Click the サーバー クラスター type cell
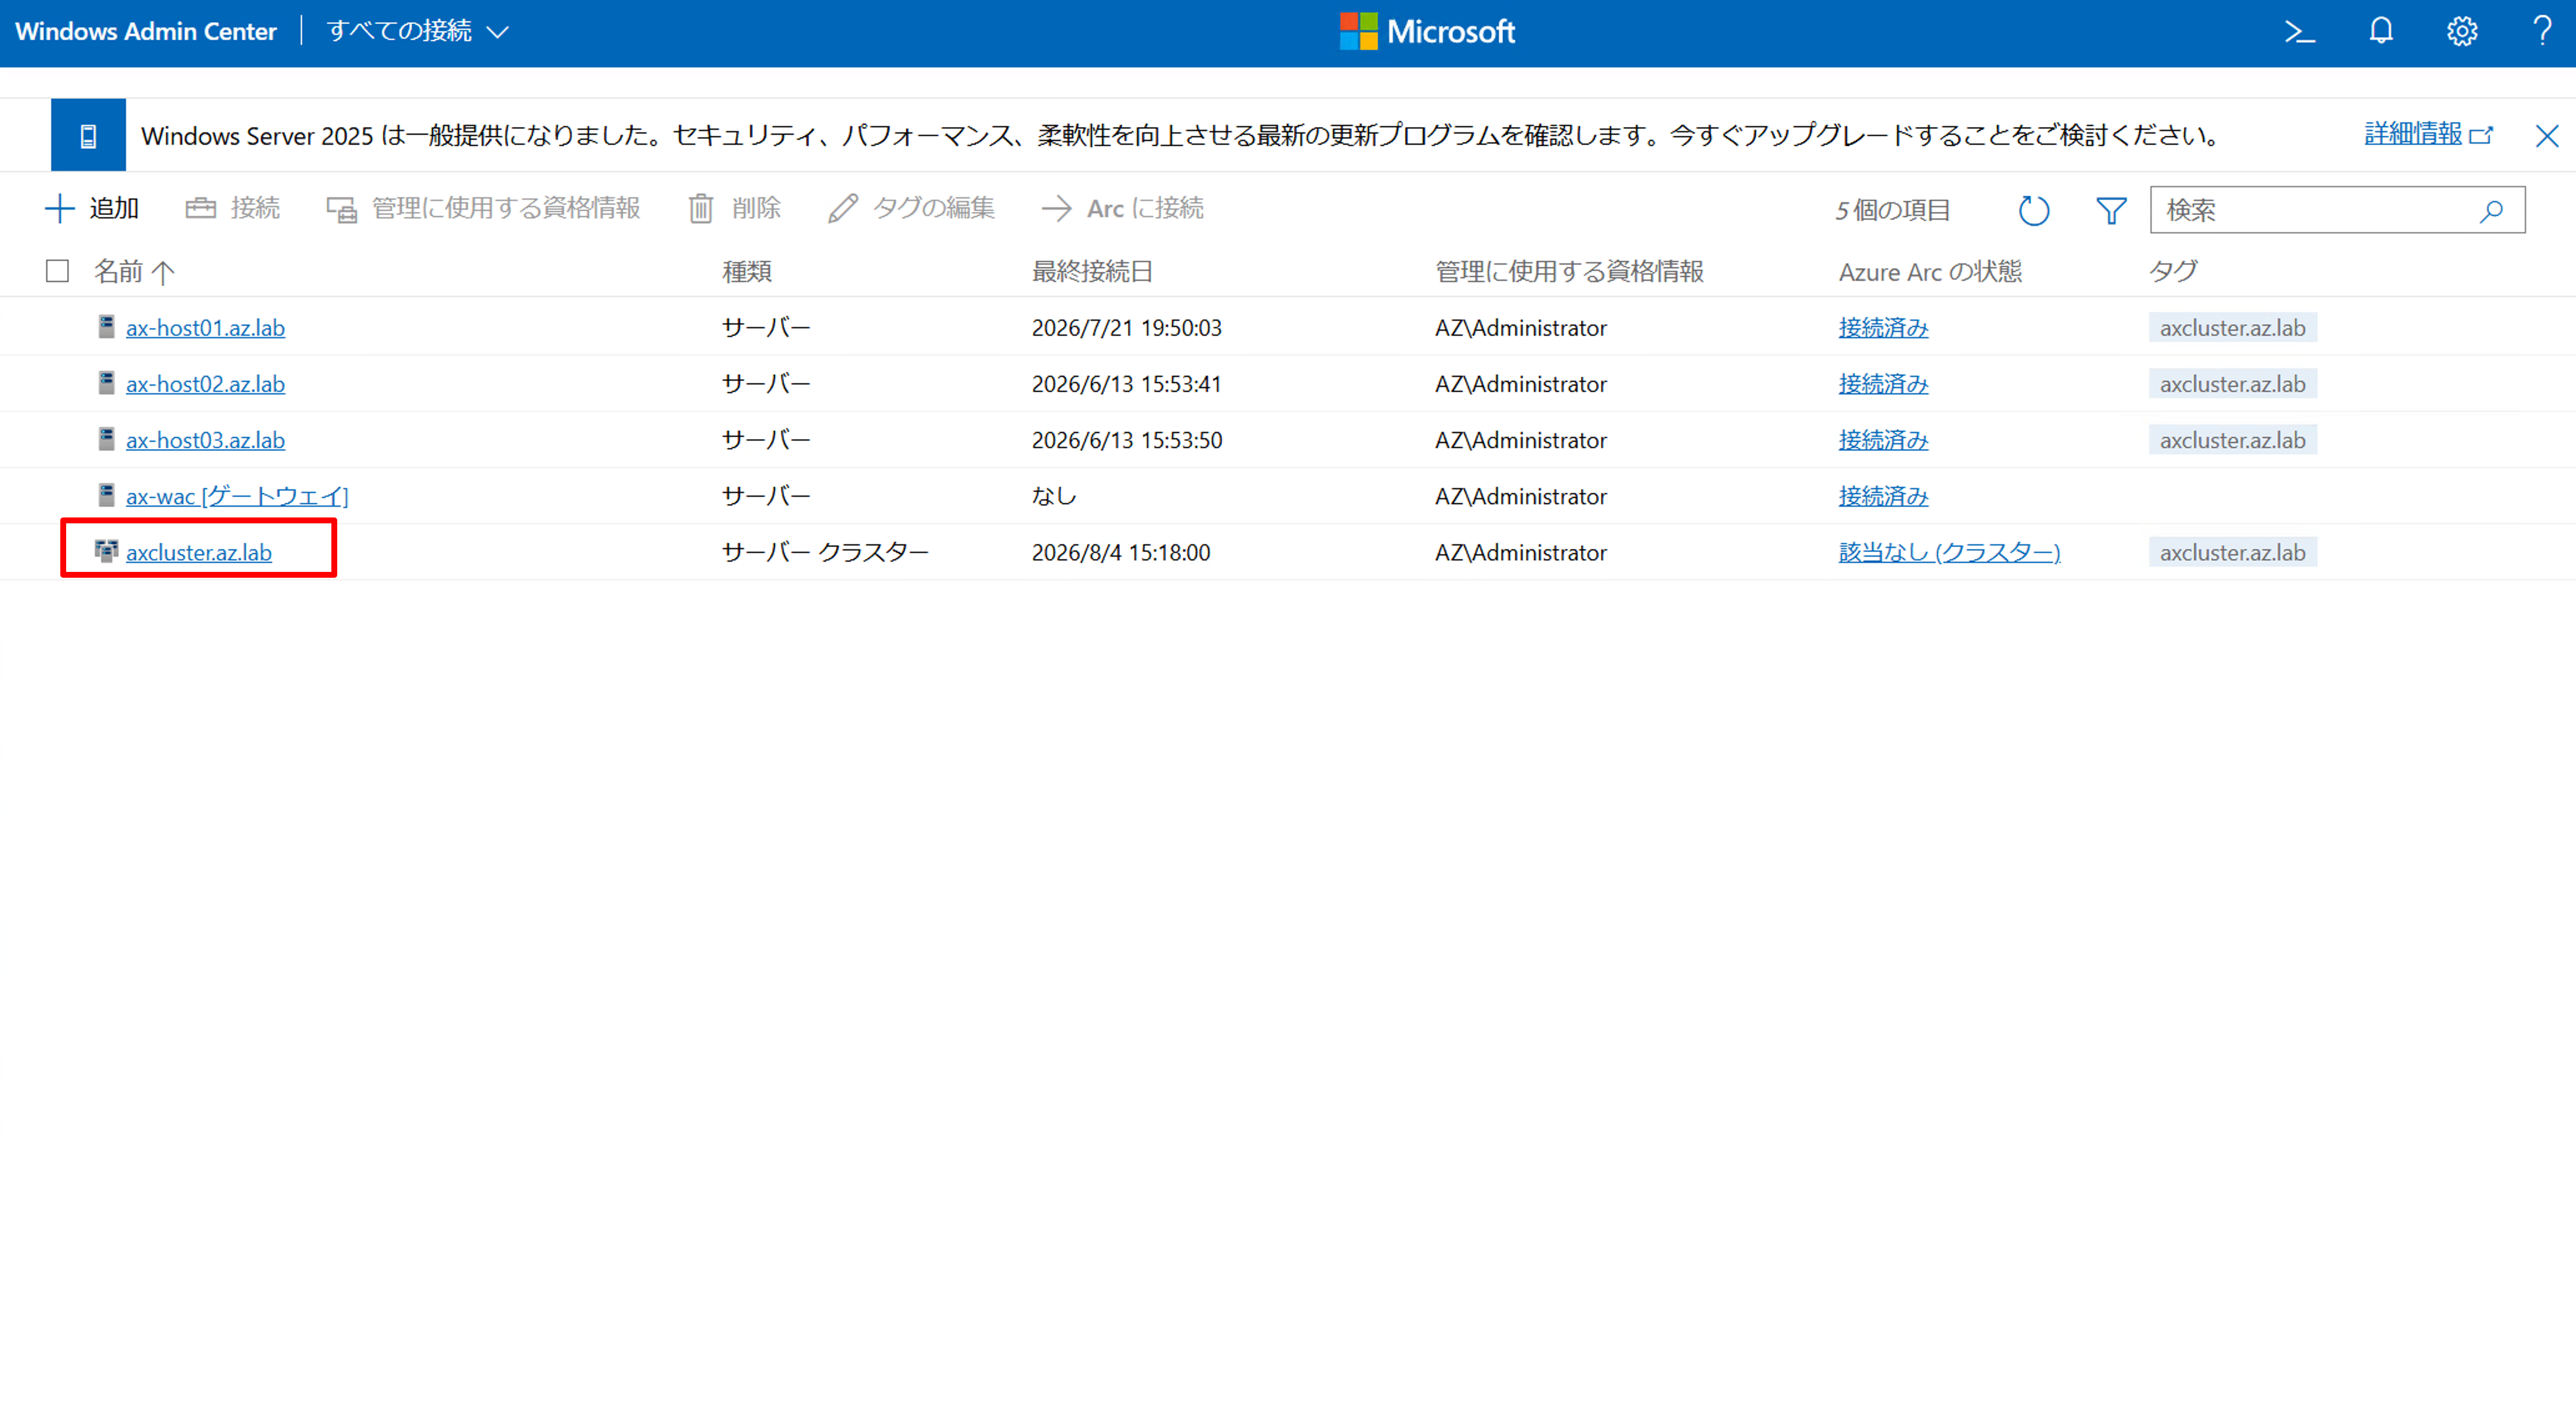This screenshot has height=1423, width=2576. coord(825,552)
